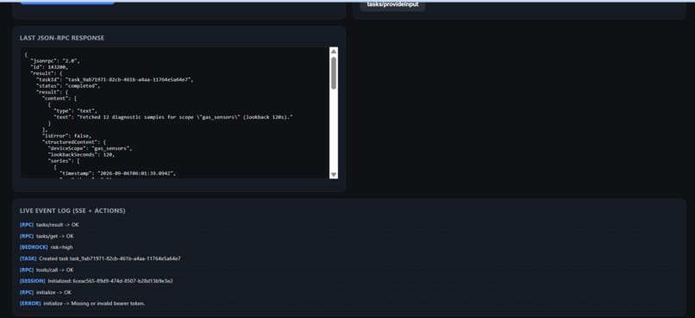
Task: Click the "series": [ line
Action: pos(64,161)
